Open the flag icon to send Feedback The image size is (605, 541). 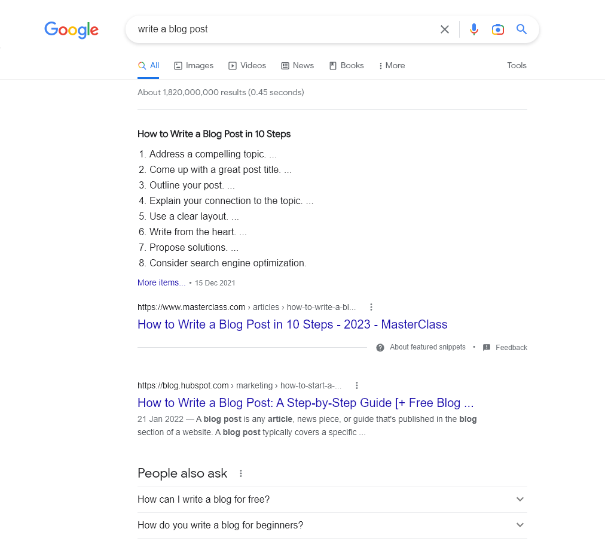[x=486, y=347]
